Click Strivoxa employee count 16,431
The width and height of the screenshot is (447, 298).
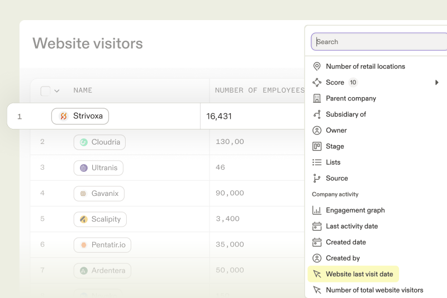tap(219, 116)
